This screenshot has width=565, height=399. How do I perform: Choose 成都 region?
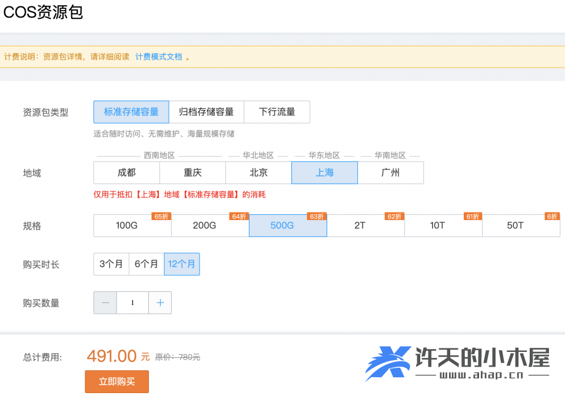point(127,172)
